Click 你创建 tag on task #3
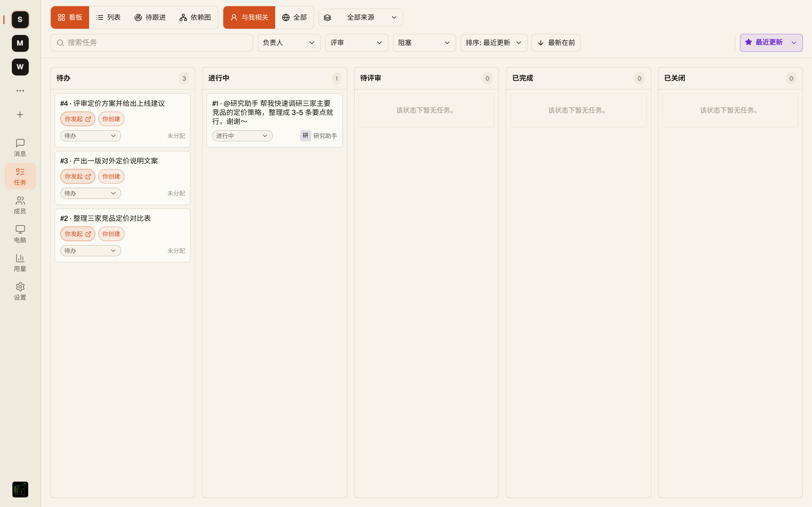The image size is (812, 507). (x=111, y=176)
